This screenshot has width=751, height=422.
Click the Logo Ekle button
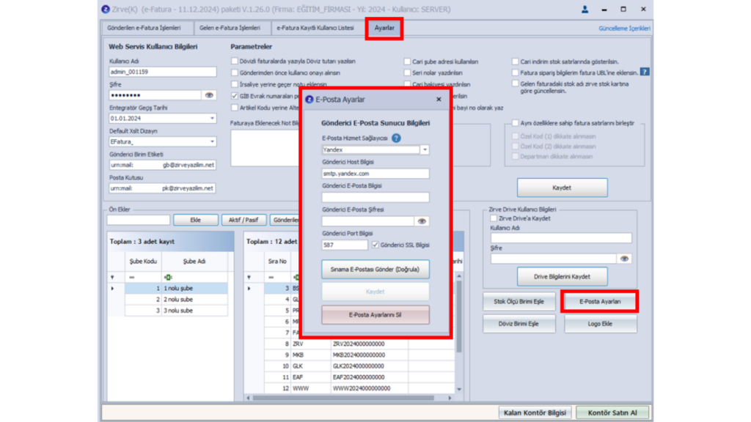[600, 324]
